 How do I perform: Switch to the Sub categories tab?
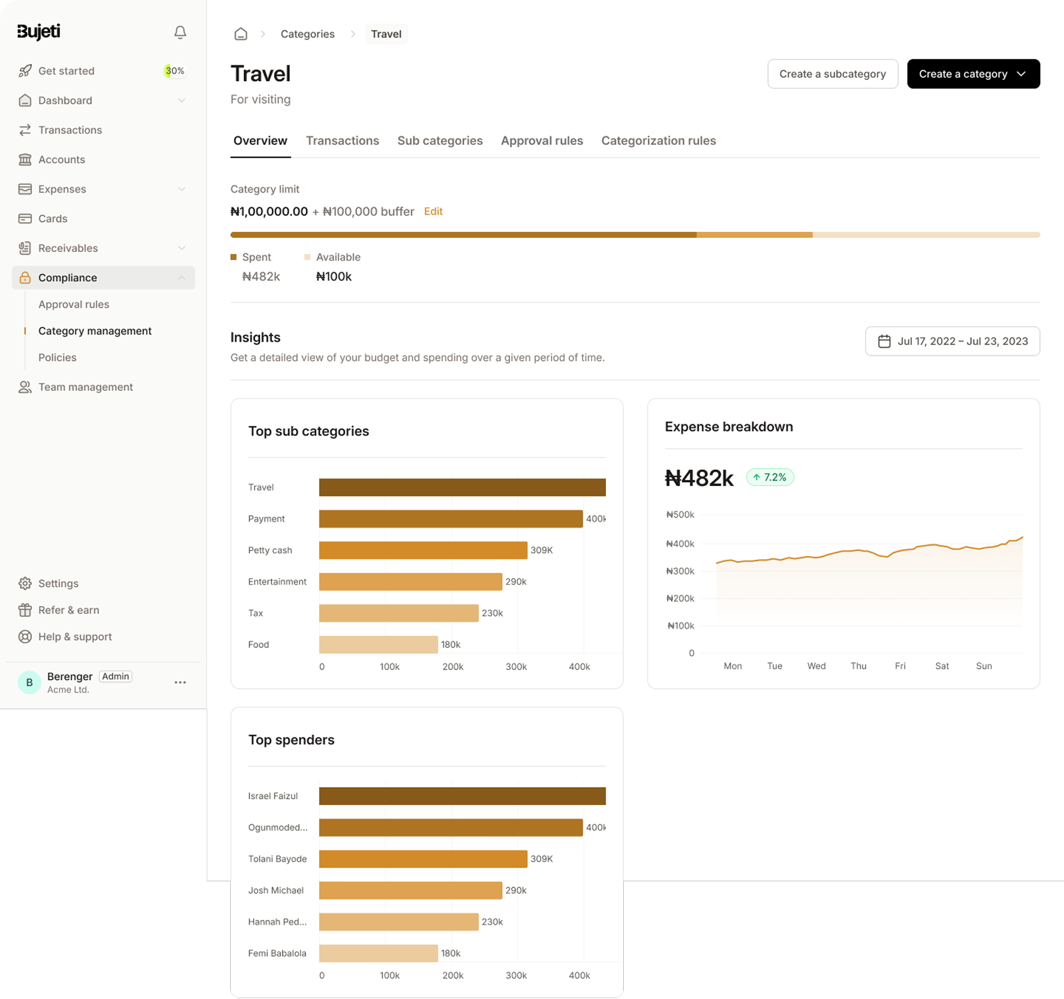coord(440,140)
